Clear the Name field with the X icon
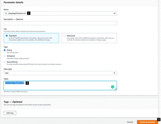The width and height of the screenshot is (161, 124). [x=115, y=13]
